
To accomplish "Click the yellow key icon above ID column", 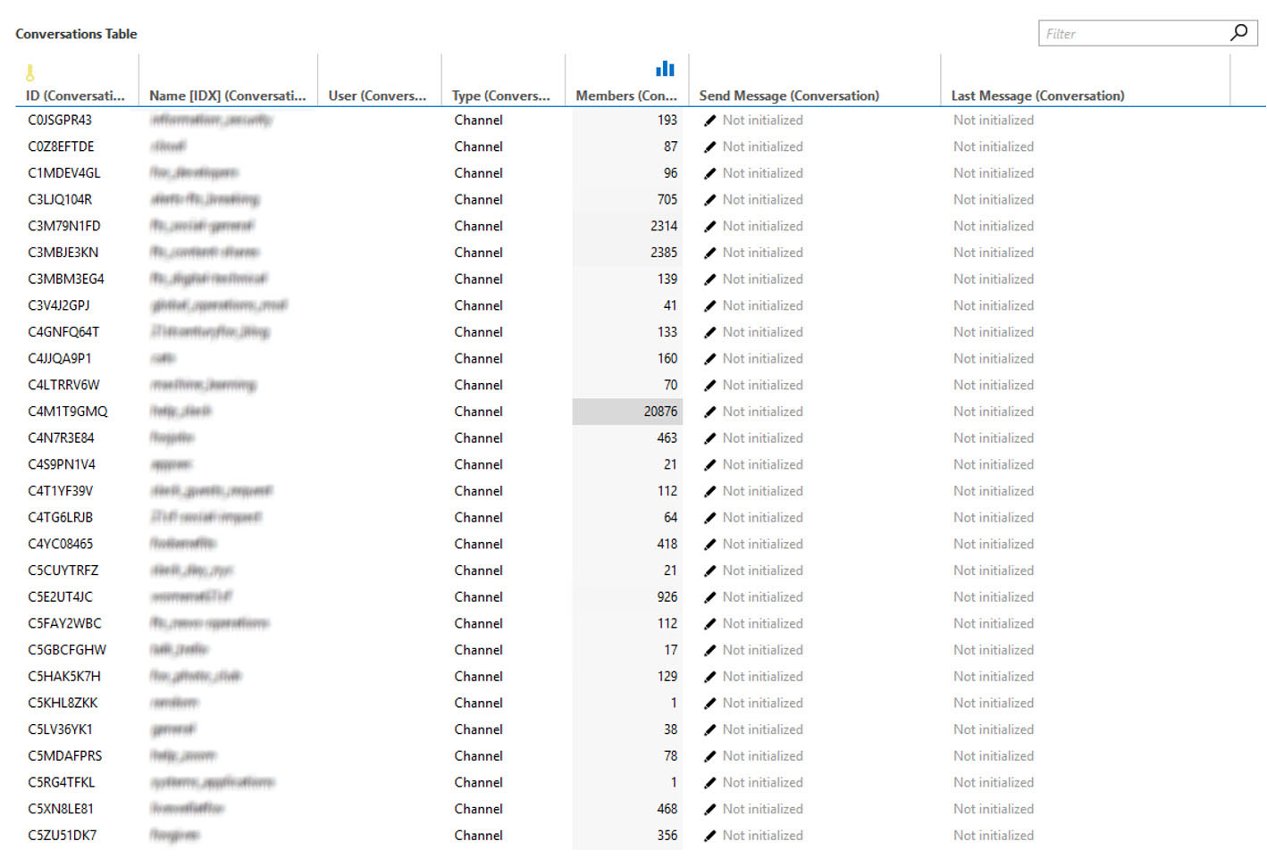I will click(30, 72).
